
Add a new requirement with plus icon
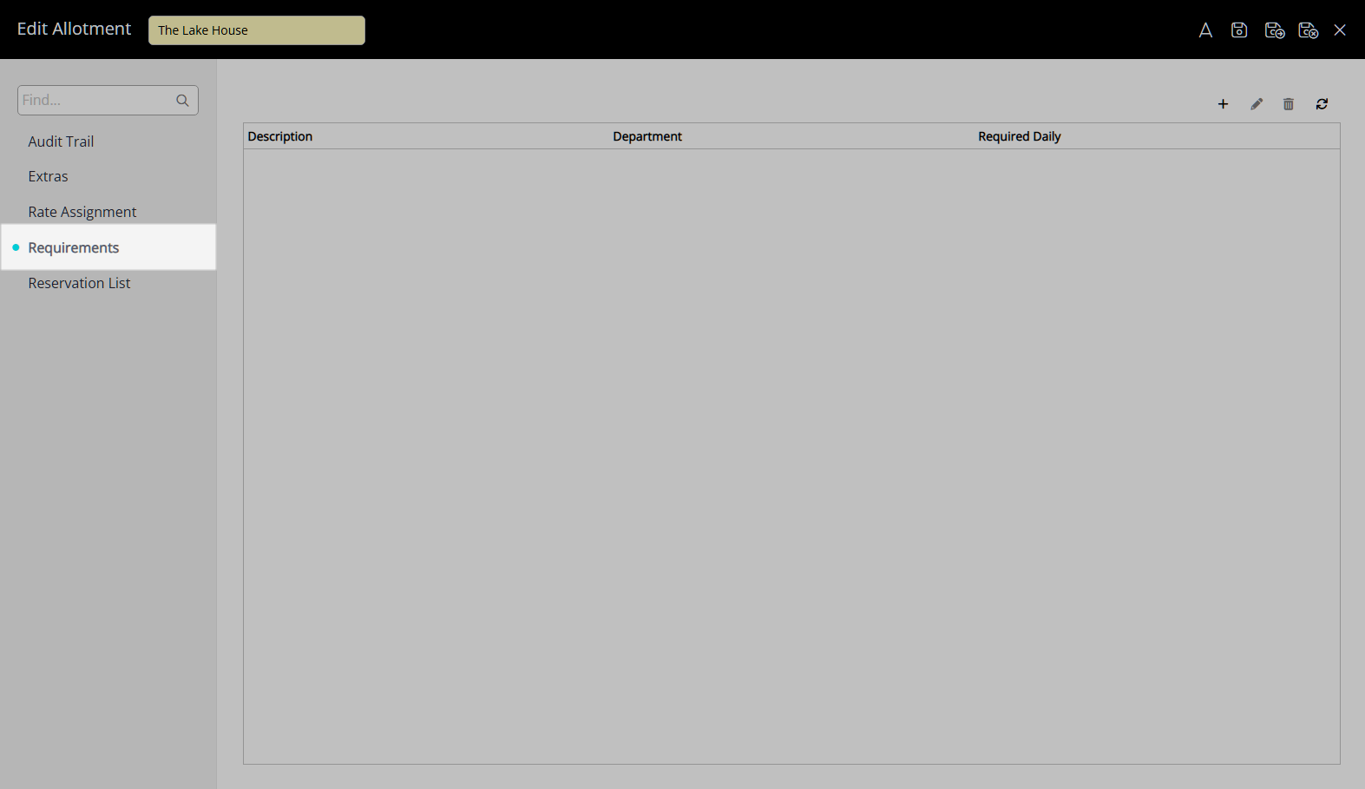click(x=1223, y=104)
